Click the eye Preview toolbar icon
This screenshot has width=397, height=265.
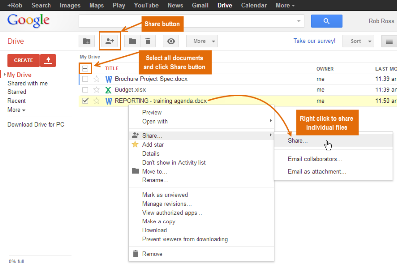click(x=171, y=41)
